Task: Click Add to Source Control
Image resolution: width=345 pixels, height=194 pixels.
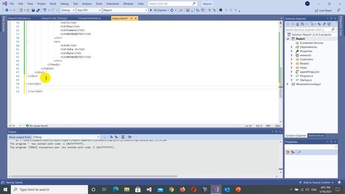Action: (316, 183)
